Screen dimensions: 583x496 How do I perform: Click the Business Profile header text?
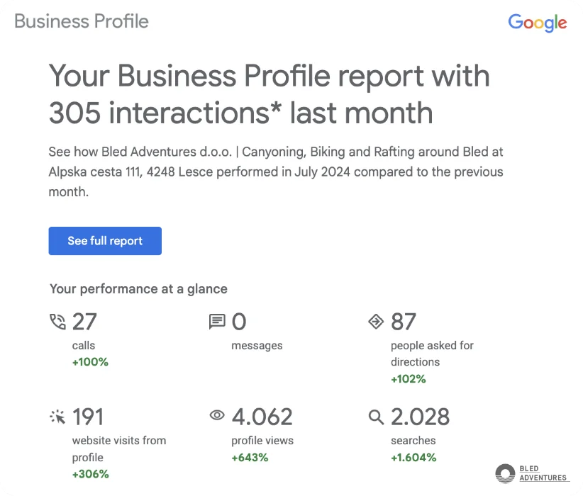[82, 21]
